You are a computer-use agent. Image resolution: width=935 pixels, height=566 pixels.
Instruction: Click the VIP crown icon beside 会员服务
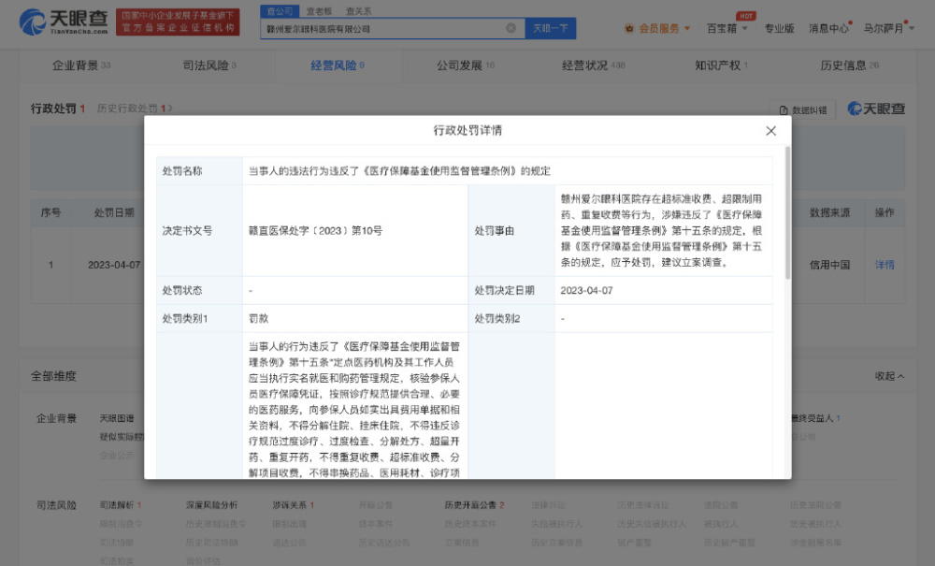click(x=629, y=28)
